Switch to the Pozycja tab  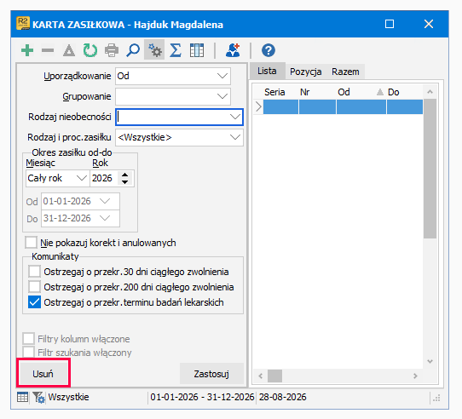click(305, 72)
